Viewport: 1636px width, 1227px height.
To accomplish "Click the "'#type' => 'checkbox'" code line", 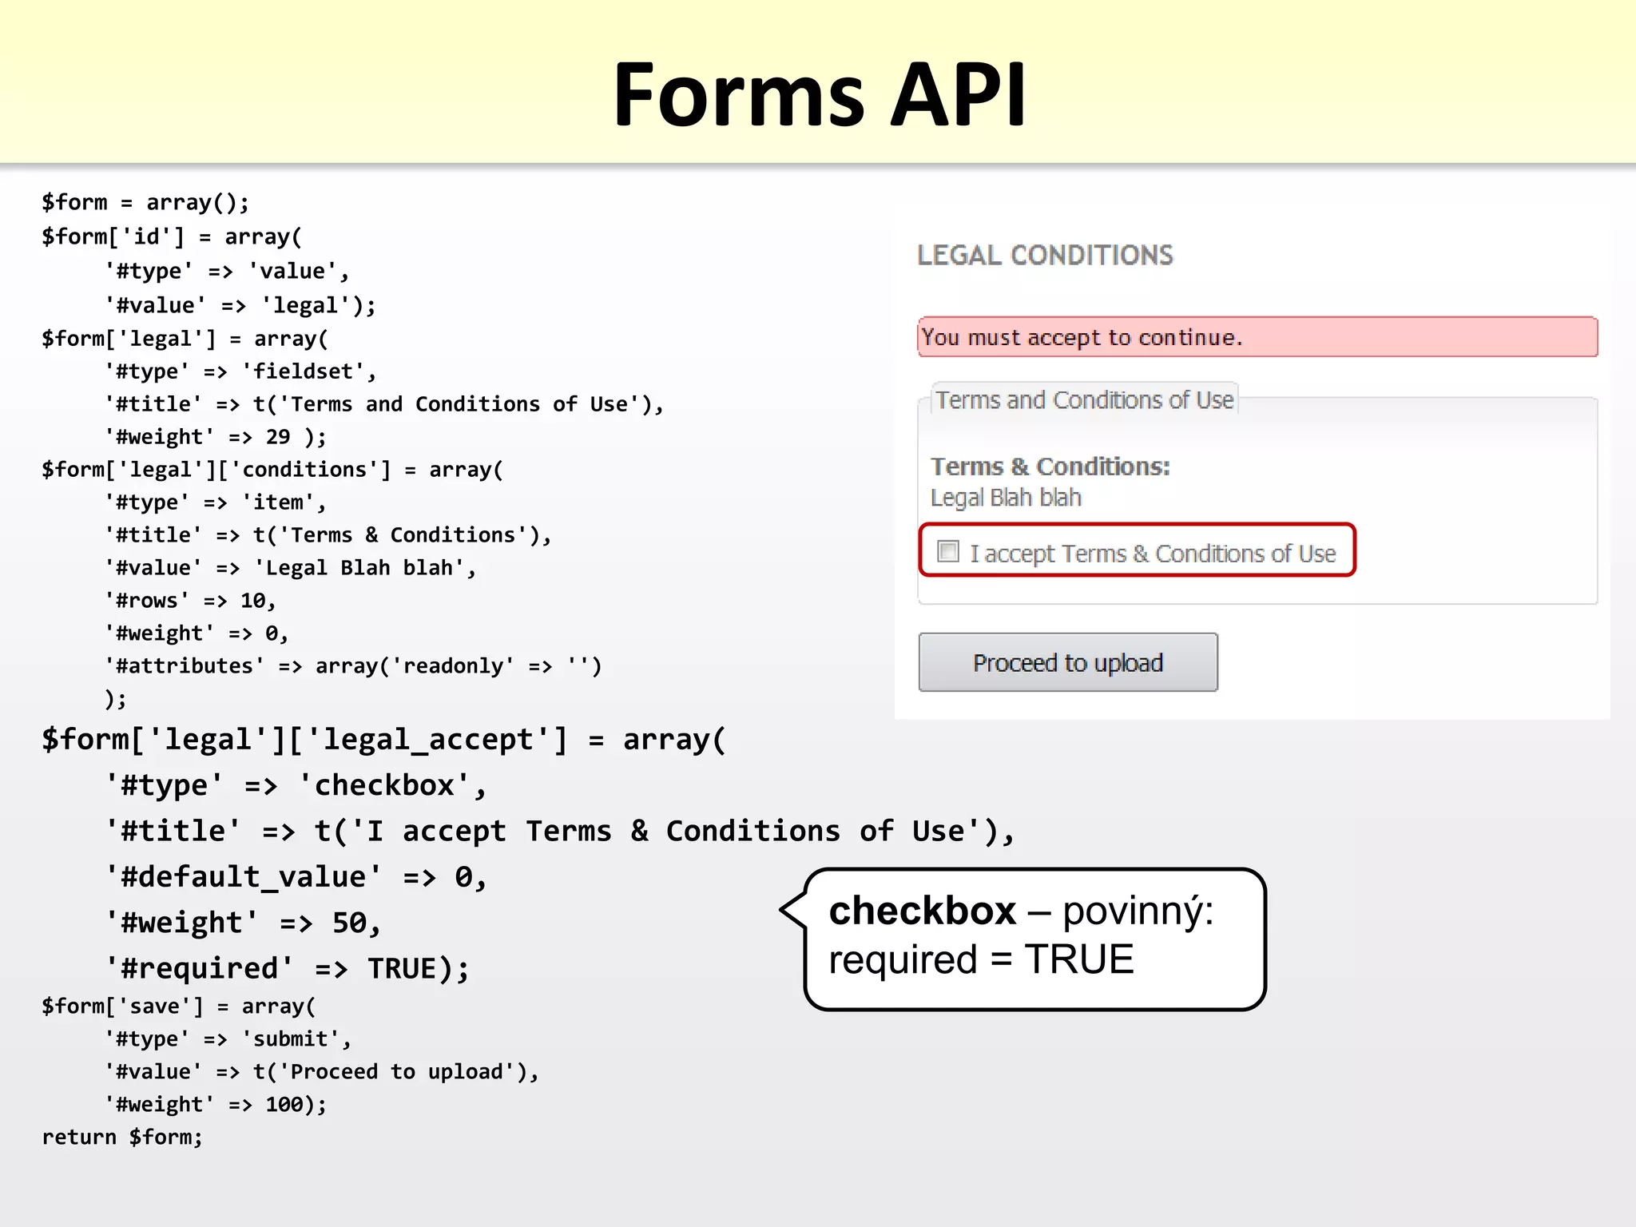I will coord(296,785).
